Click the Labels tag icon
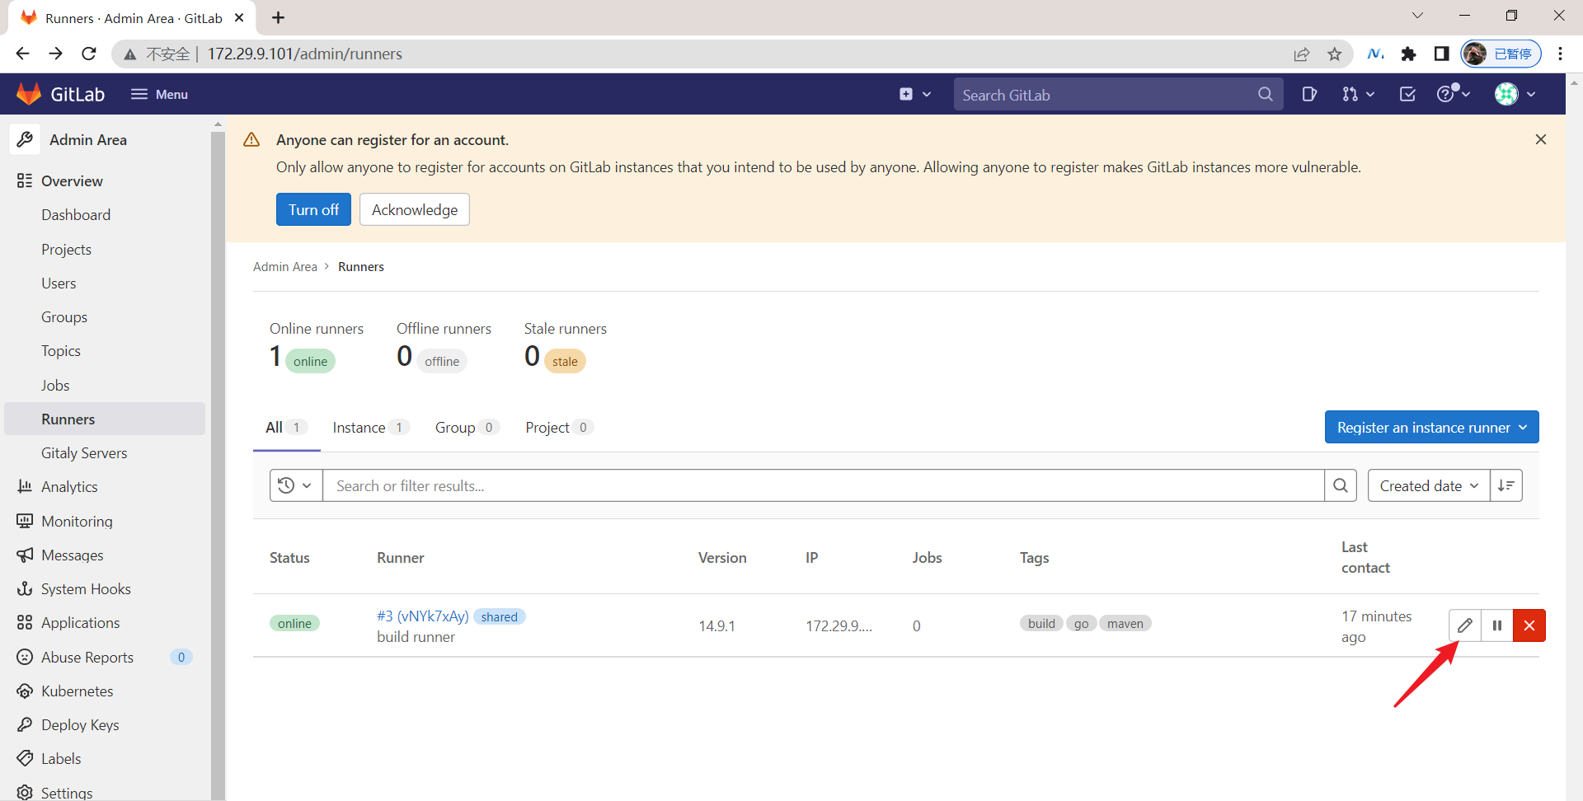The width and height of the screenshot is (1583, 801). click(x=25, y=758)
